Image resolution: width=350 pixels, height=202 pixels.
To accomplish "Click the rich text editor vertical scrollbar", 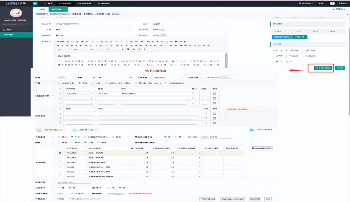I will click(x=226, y=60).
